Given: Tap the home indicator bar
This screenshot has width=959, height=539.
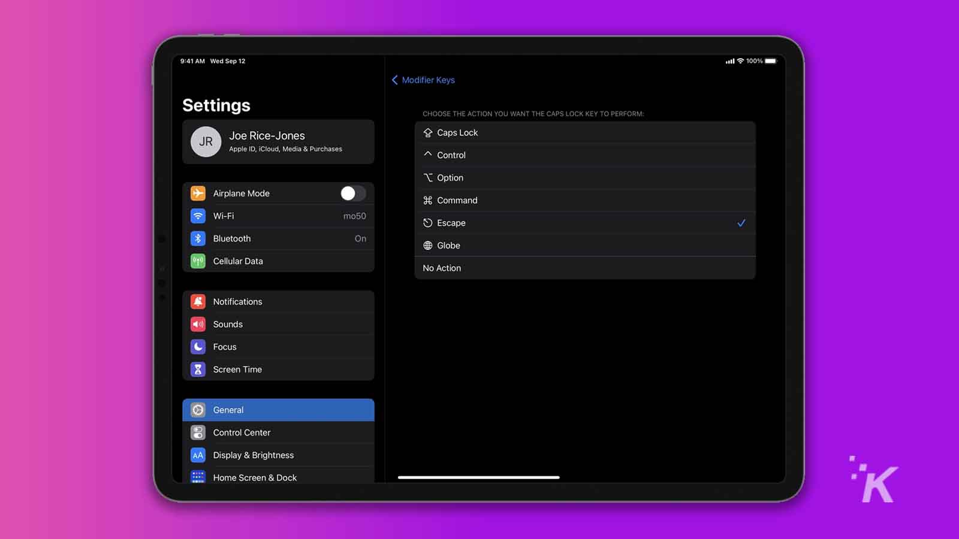Looking at the screenshot, I should coord(478,477).
